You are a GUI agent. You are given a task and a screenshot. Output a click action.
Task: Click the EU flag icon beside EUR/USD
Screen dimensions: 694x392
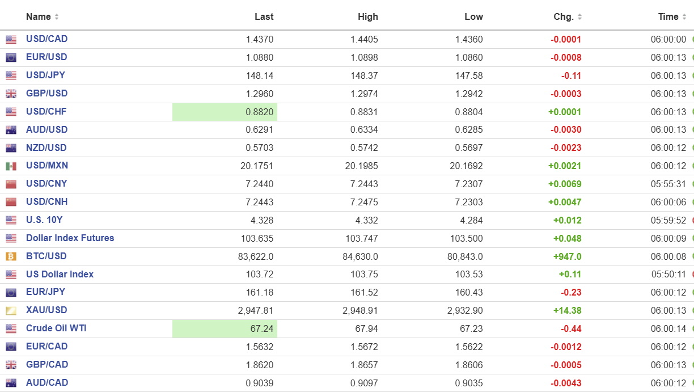[x=11, y=57]
